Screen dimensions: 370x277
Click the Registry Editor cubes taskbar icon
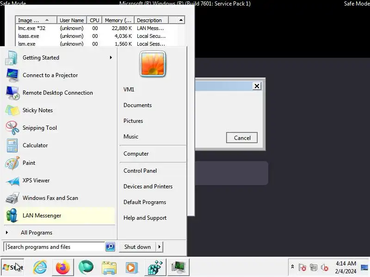pos(155,267)
